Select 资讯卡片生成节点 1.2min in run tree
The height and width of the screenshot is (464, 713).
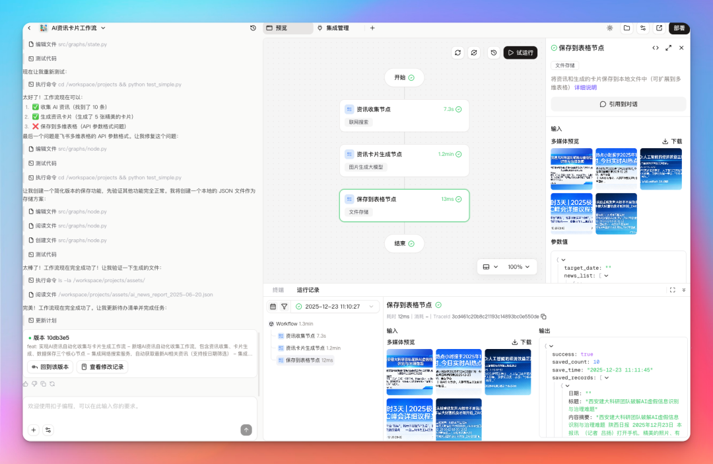[x=309, y=348]
